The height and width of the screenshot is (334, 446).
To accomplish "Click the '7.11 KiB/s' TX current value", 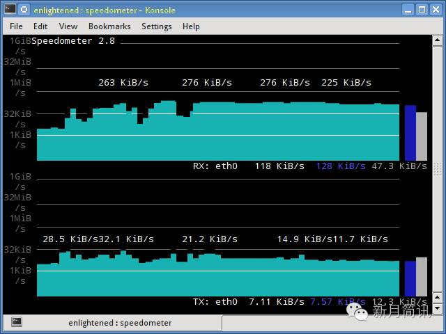I will [x=277, y=301].
